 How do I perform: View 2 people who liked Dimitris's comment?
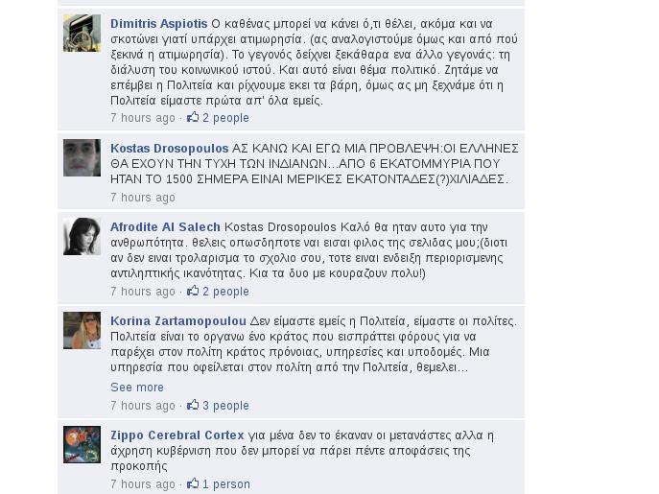pos(225,118)
